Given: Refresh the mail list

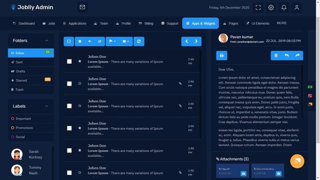Looking at the screenshot, I should (139, 41).
